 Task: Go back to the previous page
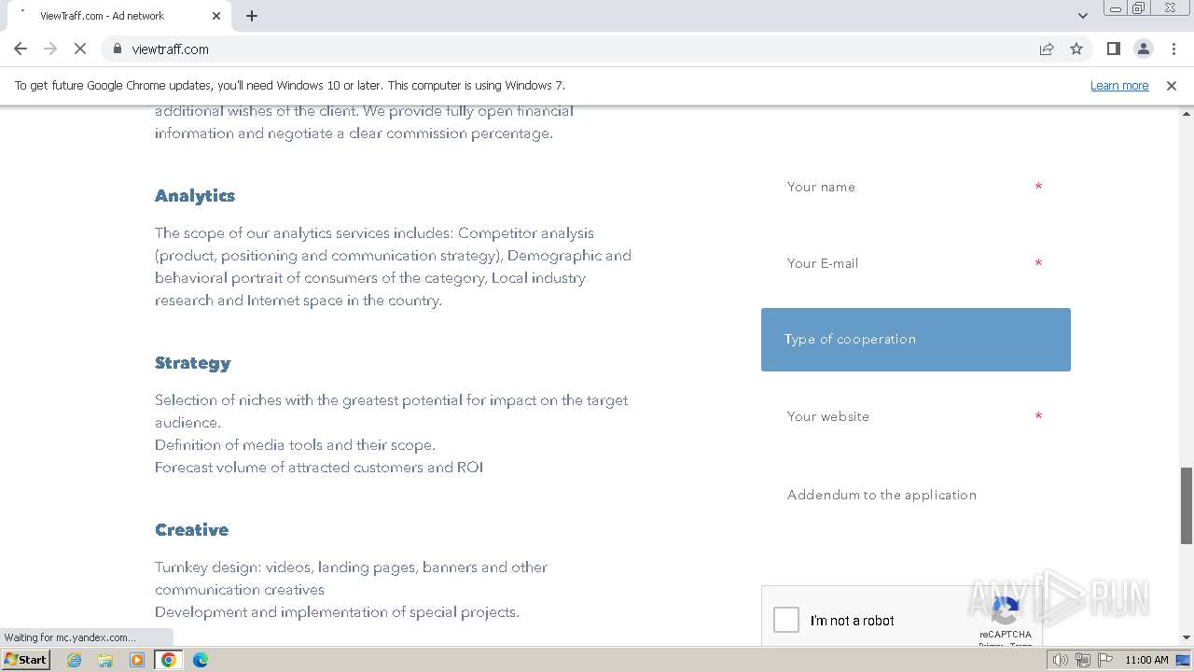(x=21, y=49)
